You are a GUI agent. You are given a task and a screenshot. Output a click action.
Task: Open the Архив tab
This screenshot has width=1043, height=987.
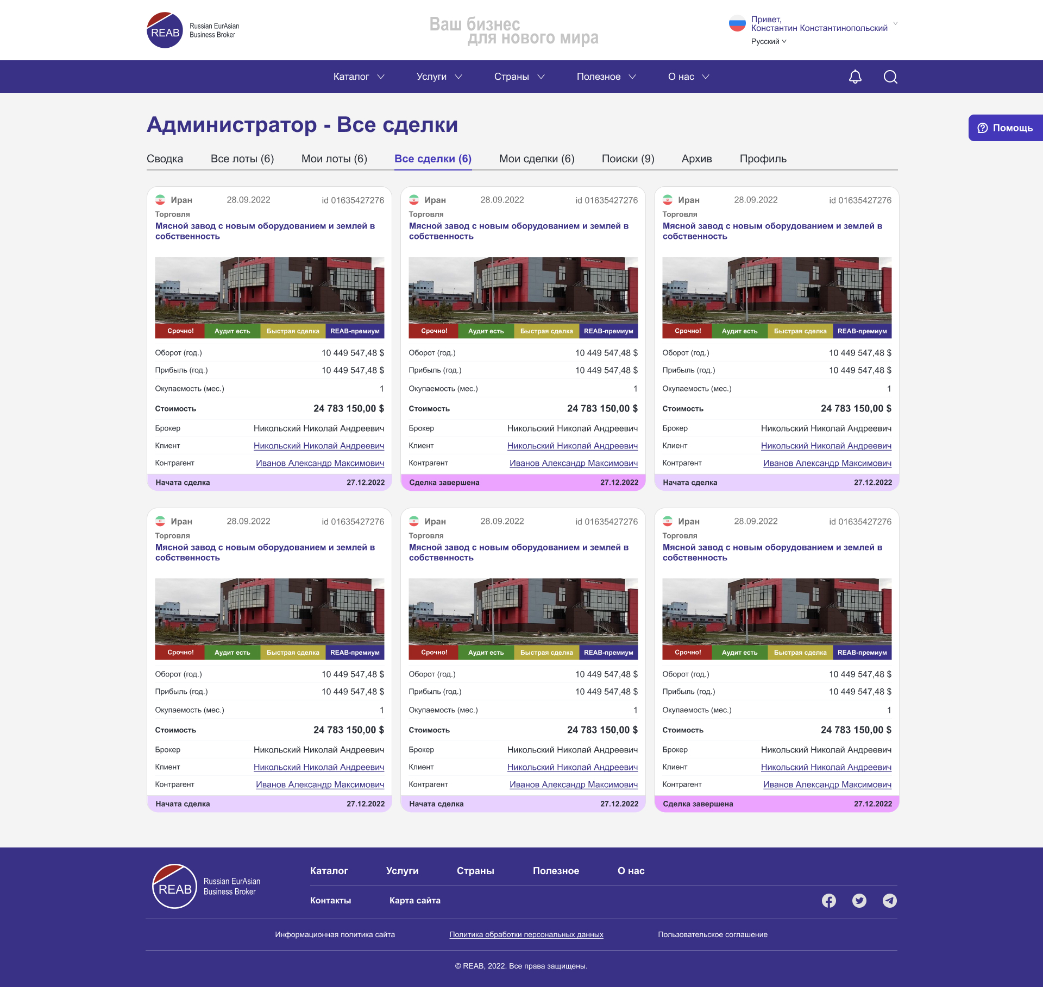point(696,159)
